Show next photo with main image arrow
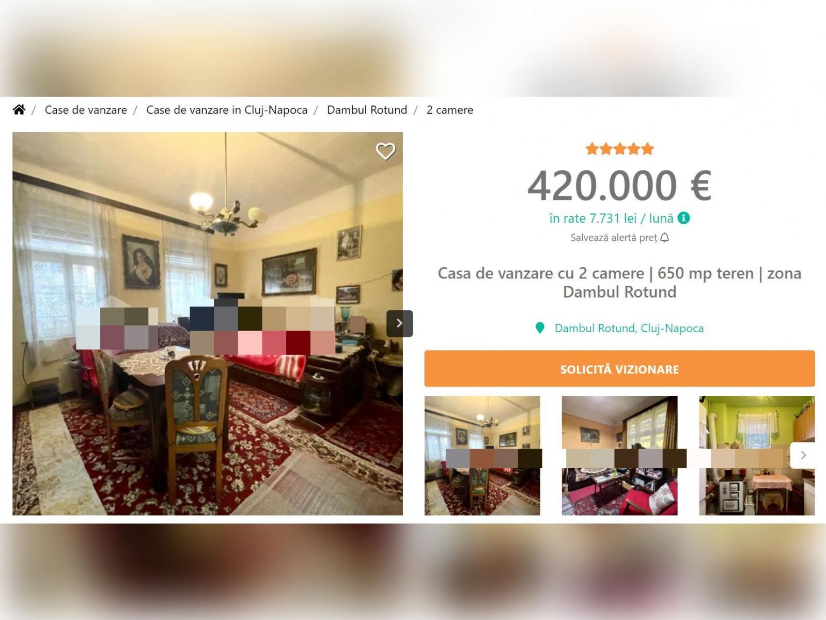 click(x=399, y=323)
